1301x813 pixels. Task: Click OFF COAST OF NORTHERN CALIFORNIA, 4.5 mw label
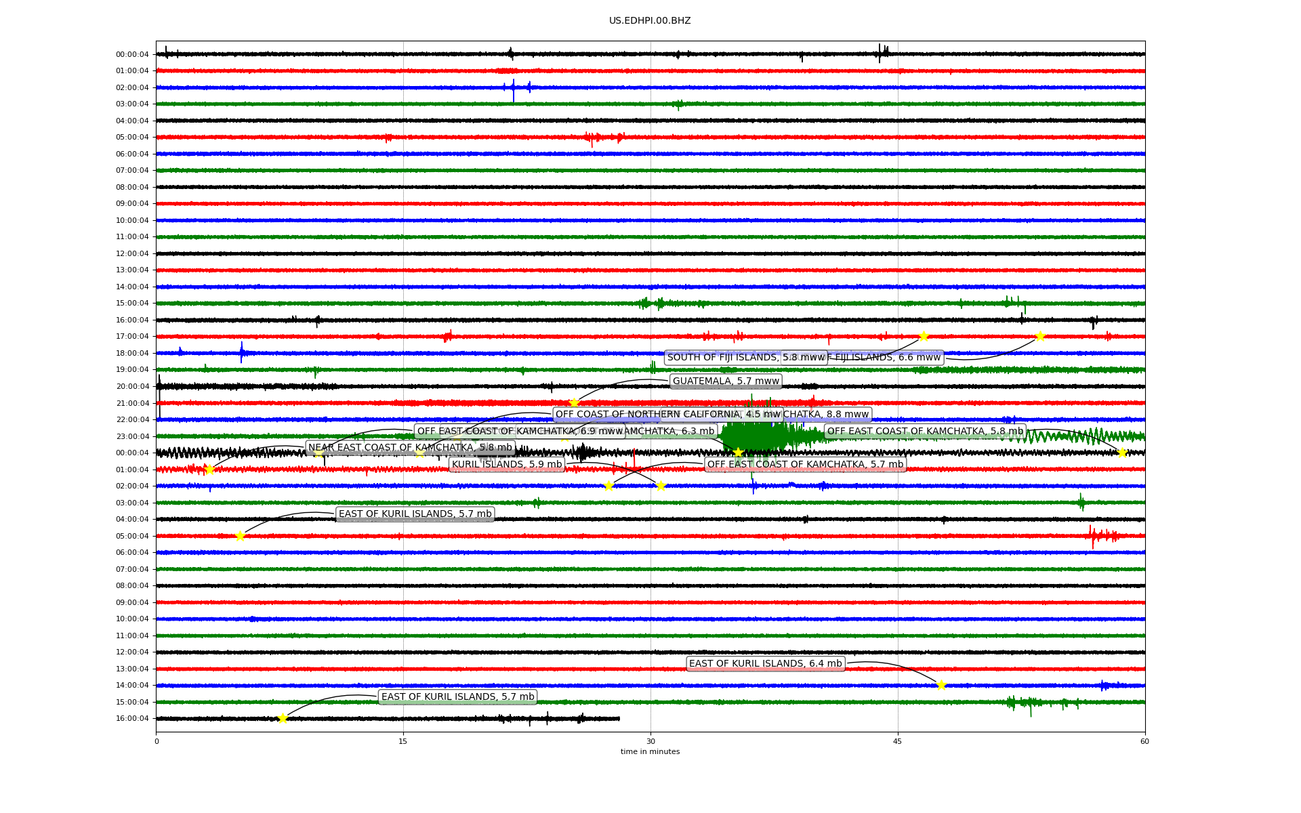pos(668,415)
